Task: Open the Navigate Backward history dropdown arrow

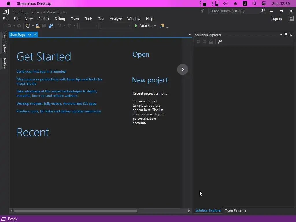Action: click(14, 26)
